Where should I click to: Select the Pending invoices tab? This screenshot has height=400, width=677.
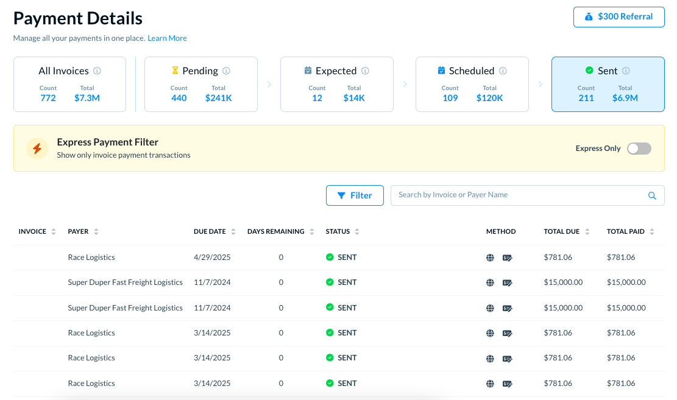pos(200,85)
